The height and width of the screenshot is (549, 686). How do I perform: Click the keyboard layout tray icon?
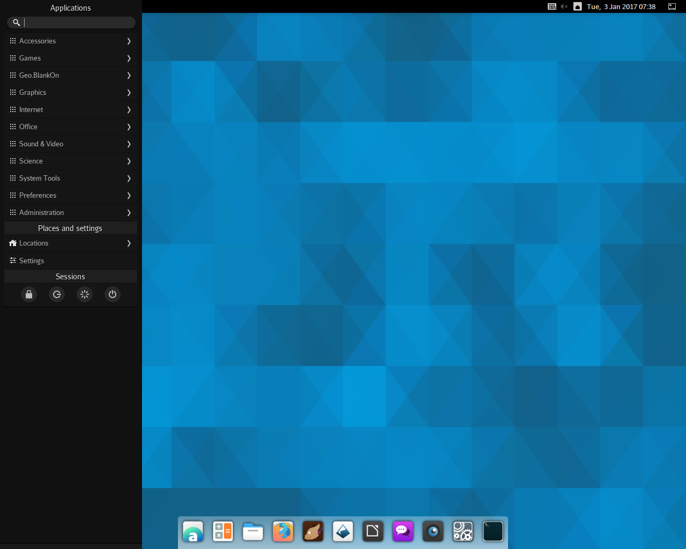551,6
